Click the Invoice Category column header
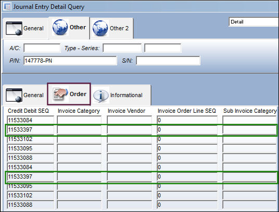Viewport: 279px width, 212px height. tap(79, 111)
